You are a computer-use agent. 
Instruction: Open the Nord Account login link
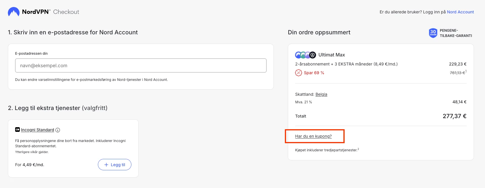(460, 12)
